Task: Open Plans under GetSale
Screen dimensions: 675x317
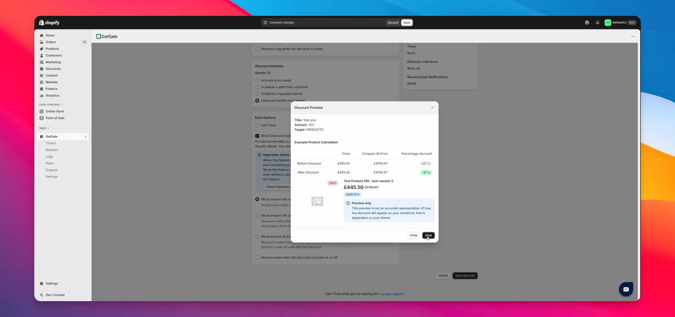Action: point(50,163)
